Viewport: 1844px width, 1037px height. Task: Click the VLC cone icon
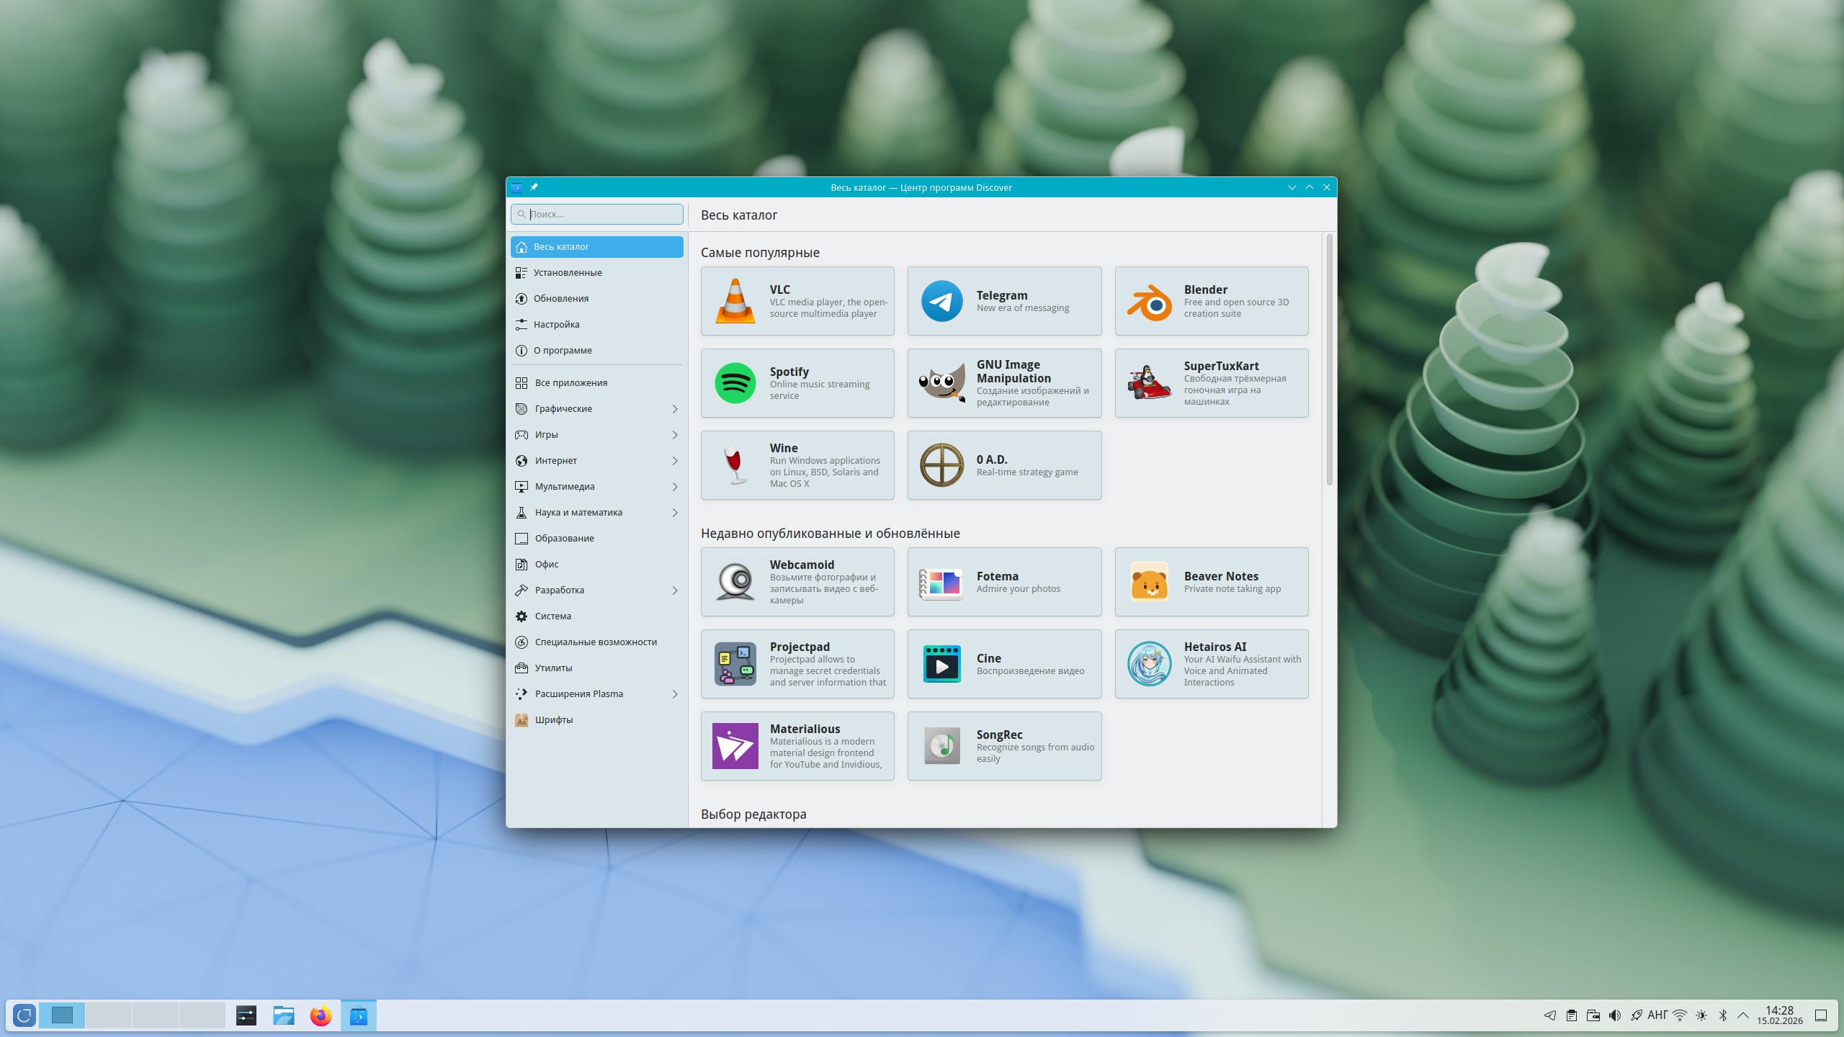pos(735,301)
